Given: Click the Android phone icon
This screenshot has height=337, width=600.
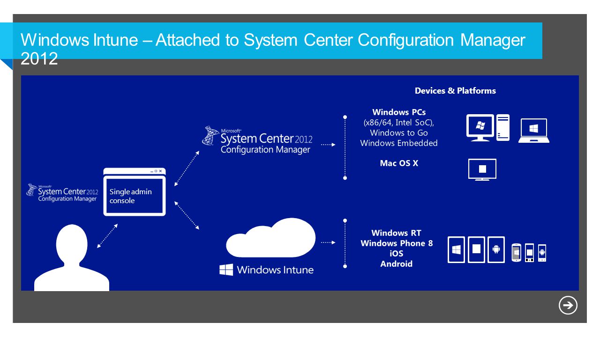Looking at the screenshot, I should pos(542,253).
